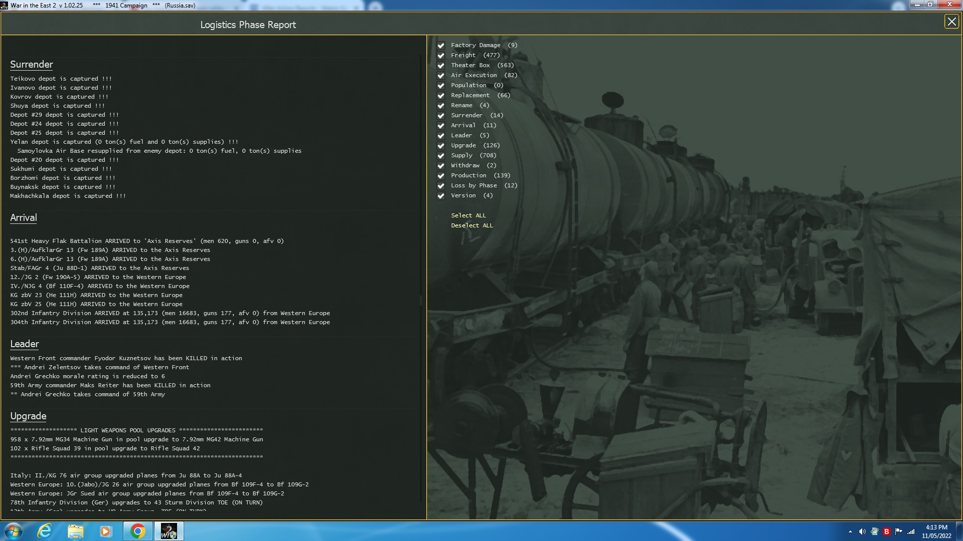Toggle the Freight report checkbox
Screen dimensions: 963x541
441,56
